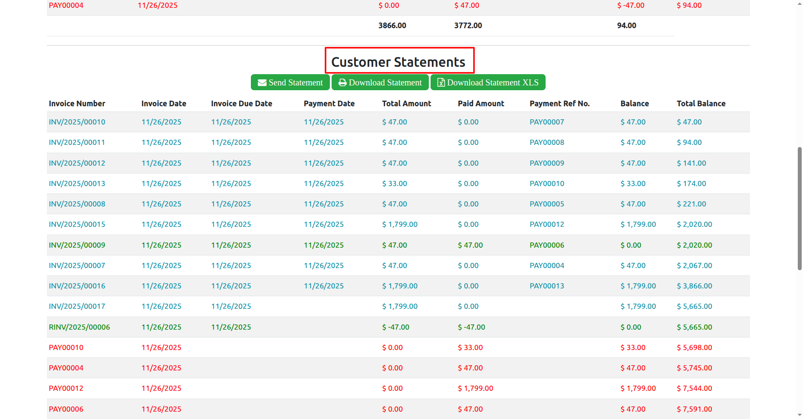Open credit note RINV/2025/00006
The width and height of the screenshot is (803, 419).
(79, 327)
